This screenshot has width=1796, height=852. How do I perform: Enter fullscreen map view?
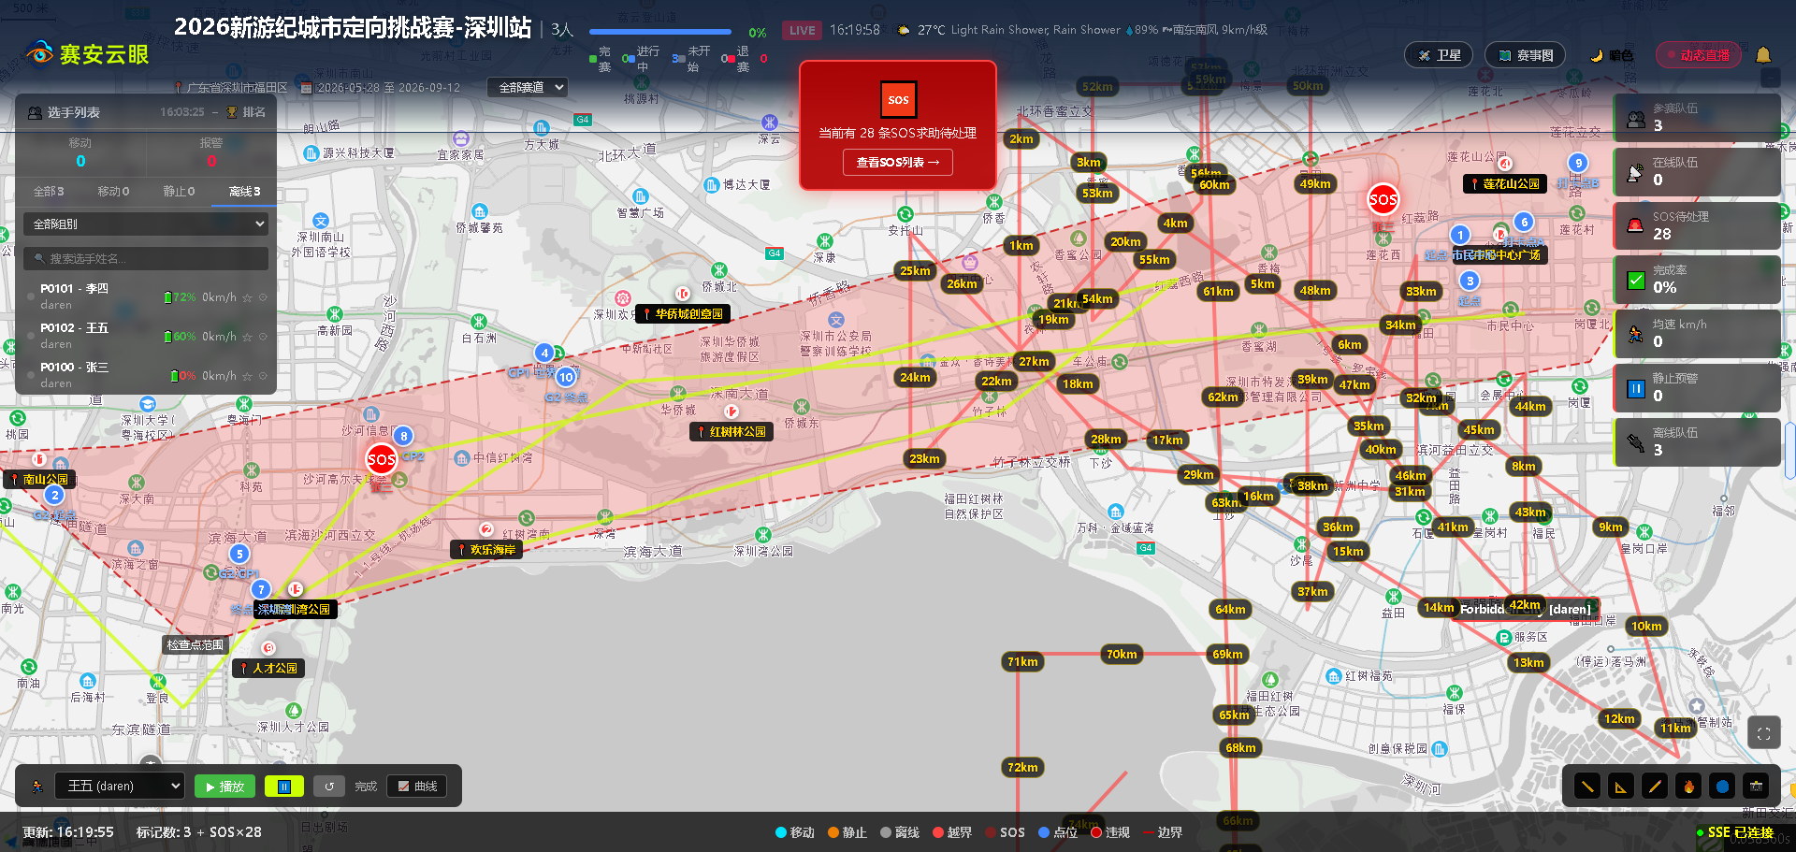pyautogui.click(x=1763, y=734)
